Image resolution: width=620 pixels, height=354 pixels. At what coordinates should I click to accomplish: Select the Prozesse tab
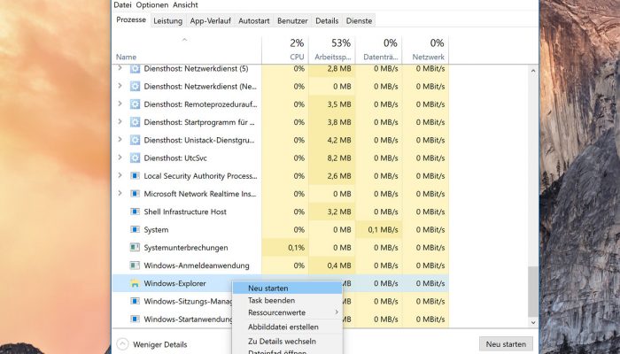(x=131, y=19)
